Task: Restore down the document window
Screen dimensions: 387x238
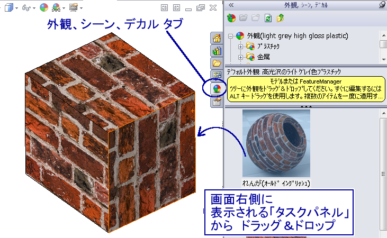Action: point(201,8)
